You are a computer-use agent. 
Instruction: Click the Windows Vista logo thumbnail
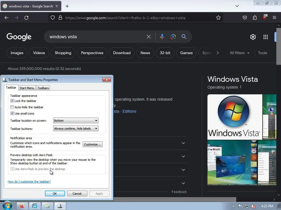pos(235,117)
